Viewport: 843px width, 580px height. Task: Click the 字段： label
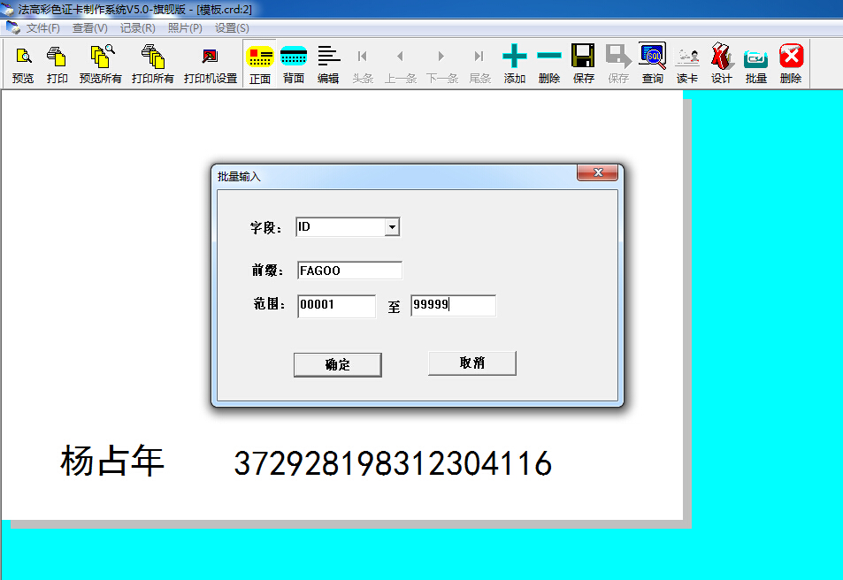point(266,228)
